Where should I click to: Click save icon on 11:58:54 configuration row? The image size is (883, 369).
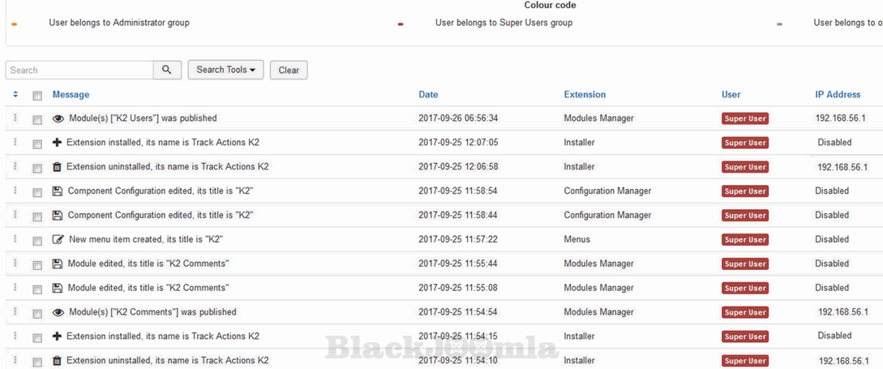[x=57, y=191]
